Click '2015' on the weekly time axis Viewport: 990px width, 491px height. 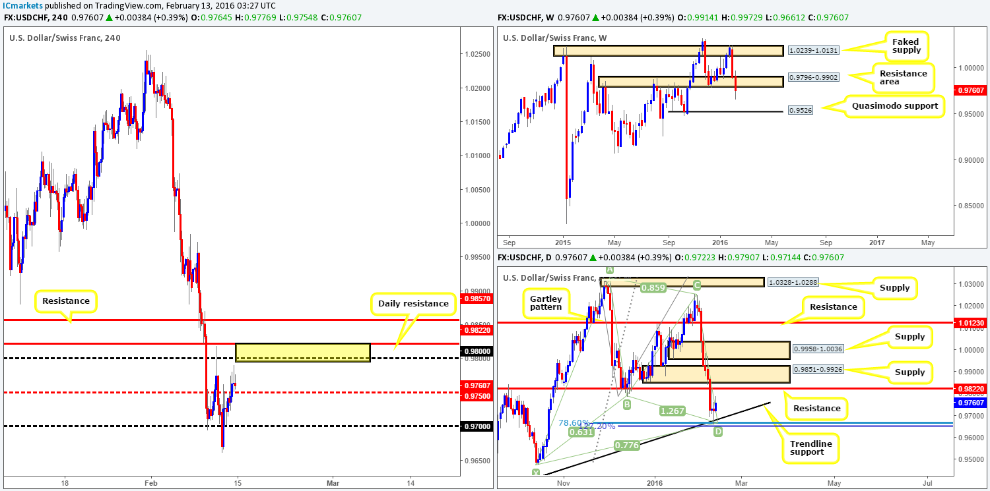coord(563,241)
